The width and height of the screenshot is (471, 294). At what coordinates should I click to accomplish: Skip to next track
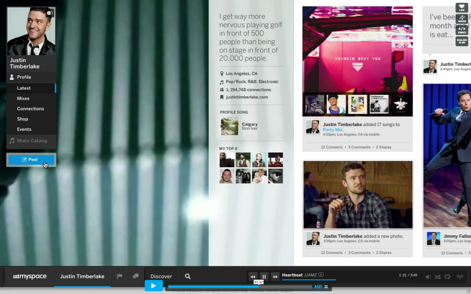point(275,277)
